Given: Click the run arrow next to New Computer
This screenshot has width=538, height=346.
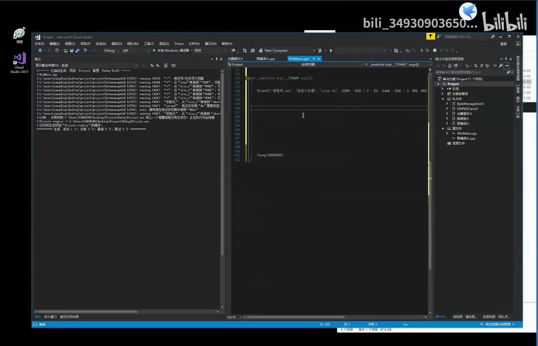Looking at the screenshot, I should (x=331, y=50).
